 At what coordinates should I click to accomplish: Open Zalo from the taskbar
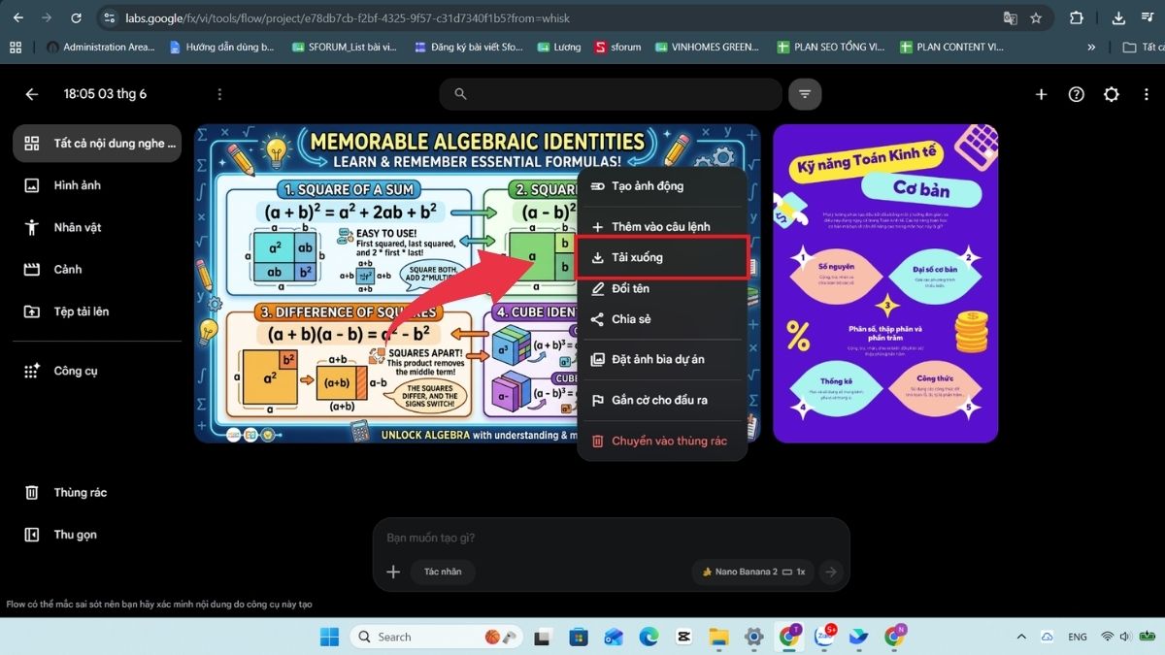pos(825,637)
